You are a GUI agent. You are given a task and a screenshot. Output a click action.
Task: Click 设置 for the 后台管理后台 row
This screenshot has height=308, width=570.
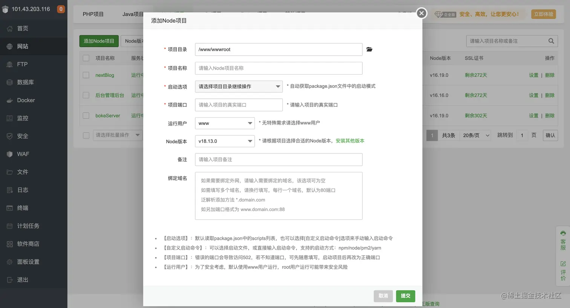[x=533, y=95]
